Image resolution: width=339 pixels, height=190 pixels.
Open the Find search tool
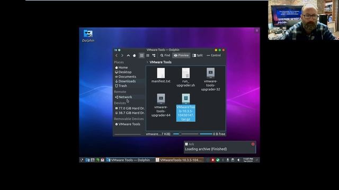coord(165,55)
